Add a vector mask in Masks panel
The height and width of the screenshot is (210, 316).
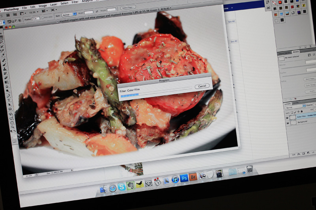pyautogui.click(x=314, y=55)
